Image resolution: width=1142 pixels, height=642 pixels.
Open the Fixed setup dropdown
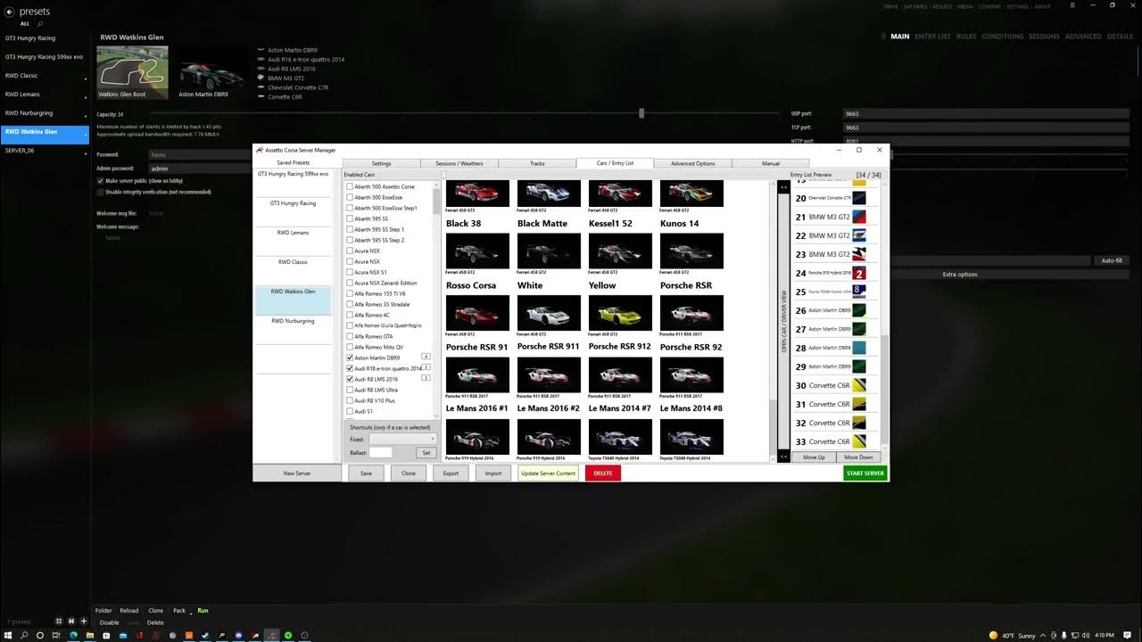403,439
